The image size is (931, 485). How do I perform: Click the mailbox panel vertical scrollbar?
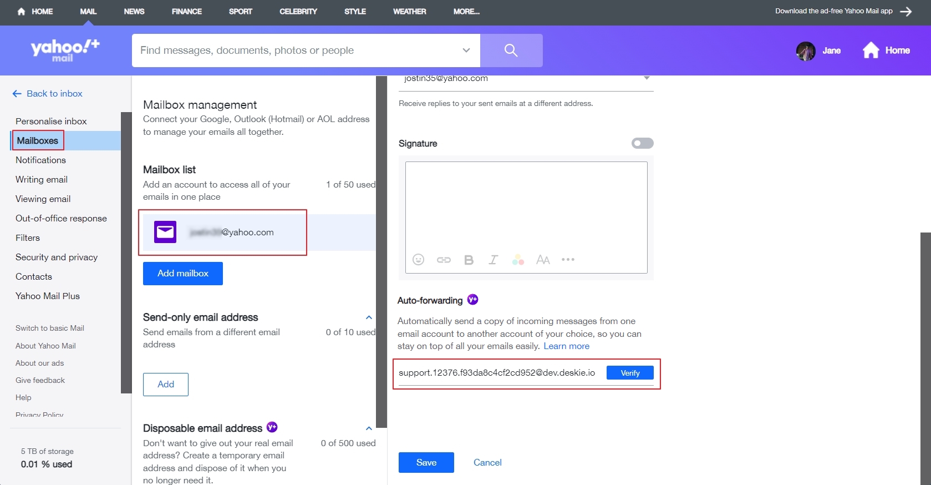(381, 251)
